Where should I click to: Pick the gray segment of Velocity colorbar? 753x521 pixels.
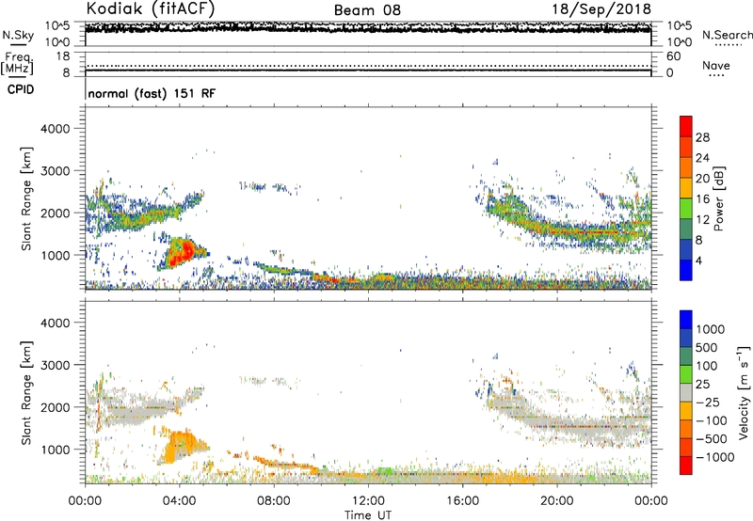tap(686, 393)
